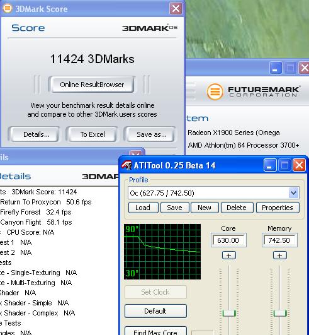The height and width of the screenshot is (335, 309).
Task: Click the 'Radeon X1900 Series (Omega' text
Action: tap(233, 132)
